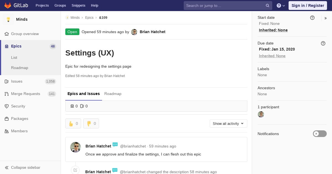
Task: Click Brian Hatchet's comment avatar
Action: pos(76,147)
